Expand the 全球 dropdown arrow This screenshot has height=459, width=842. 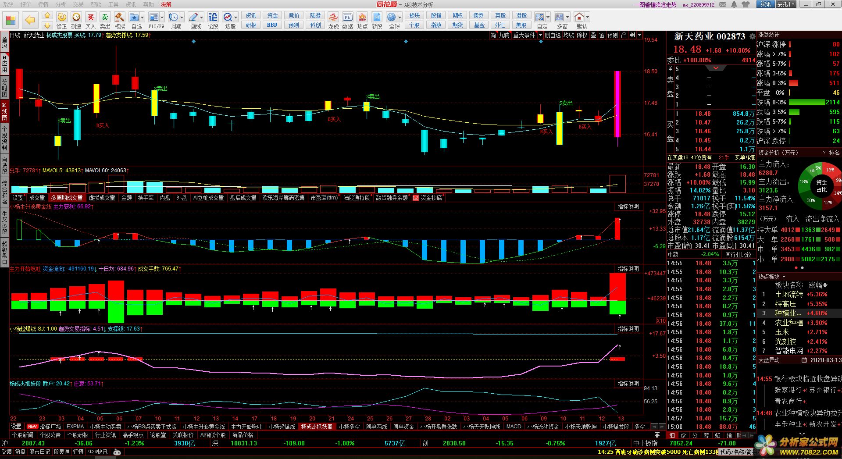400,18
